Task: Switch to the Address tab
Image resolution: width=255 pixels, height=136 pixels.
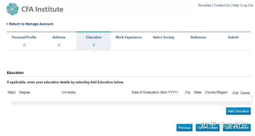Action: click(x=59, y=37)
